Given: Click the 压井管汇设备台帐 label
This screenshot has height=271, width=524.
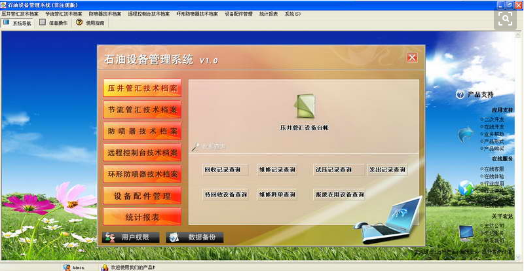Looking at the screenshot, I should 305,128.
